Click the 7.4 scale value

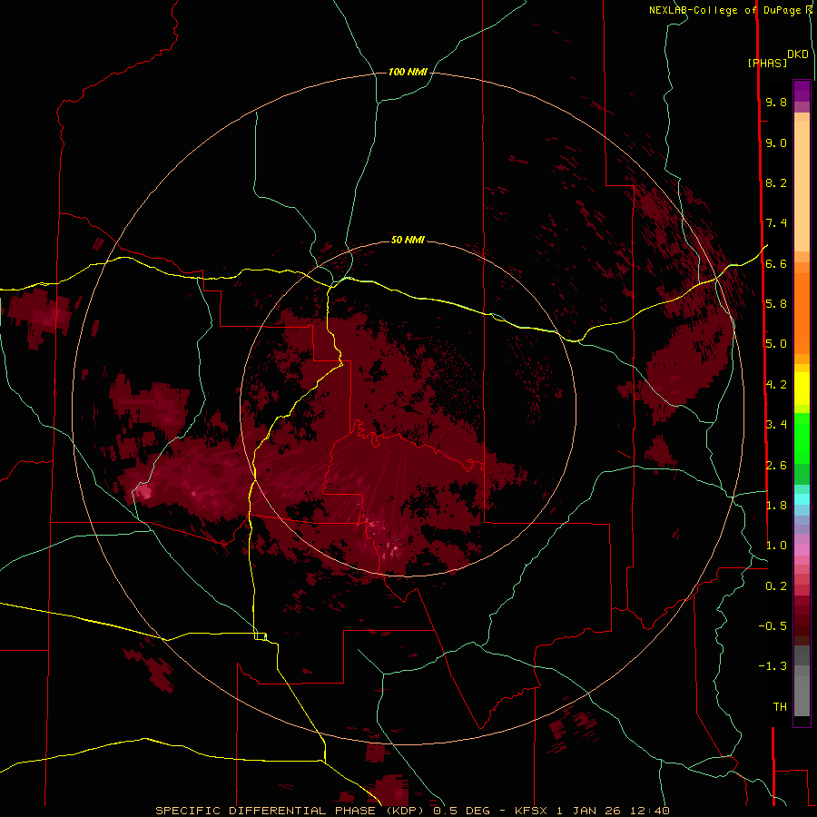pos(776,223)
